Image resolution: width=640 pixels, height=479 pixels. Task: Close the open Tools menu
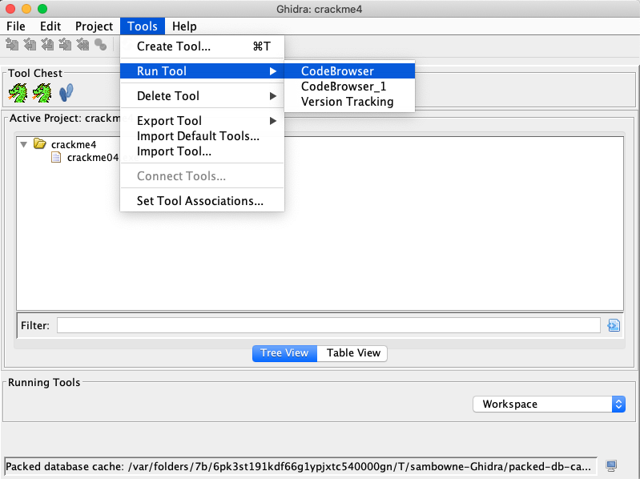coord(143,26)
